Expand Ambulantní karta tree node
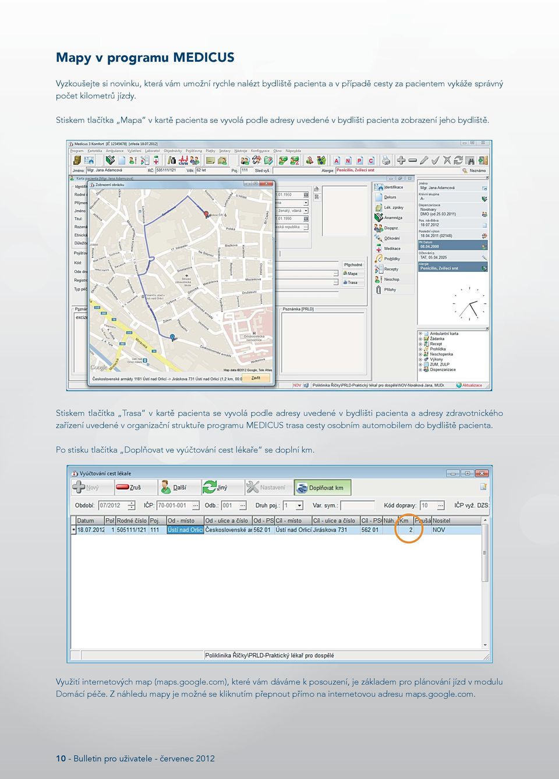This screenshot has height=779, width=559. (x=420, y=334)
